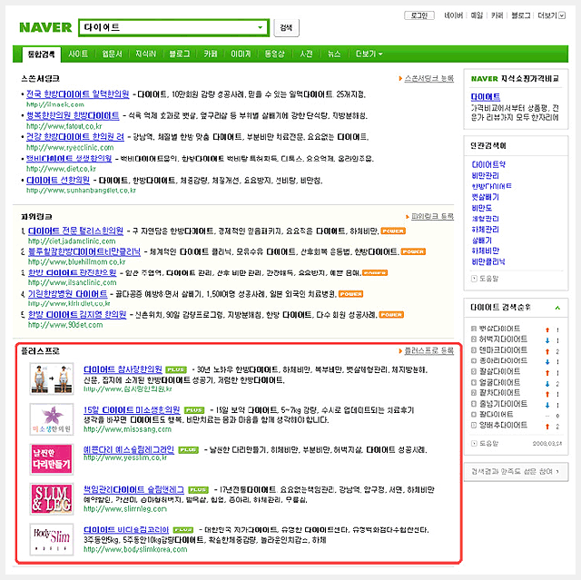
Task: Expand the 더보기 menu at top right
Action: (551, 15)
